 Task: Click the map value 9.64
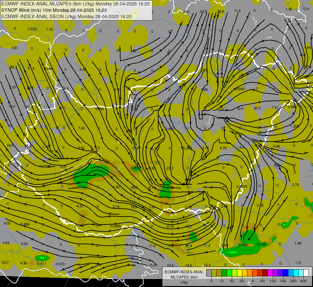pyautogui.click(x=82, y=70)
